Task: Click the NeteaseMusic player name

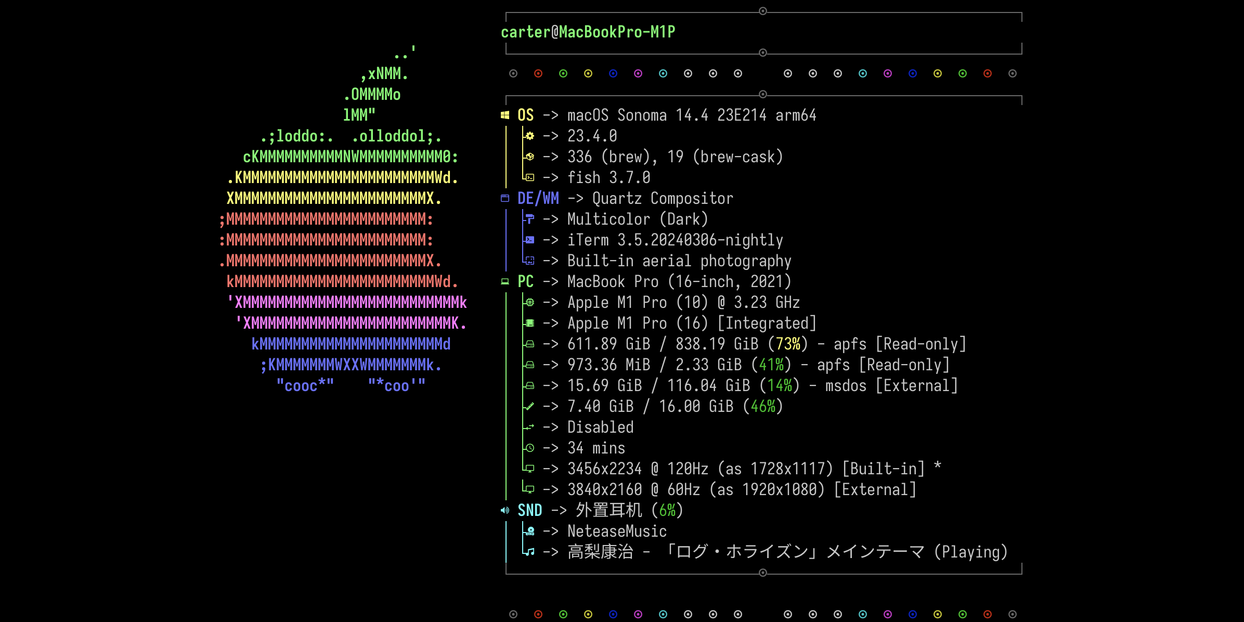Action: click(617, 531)
